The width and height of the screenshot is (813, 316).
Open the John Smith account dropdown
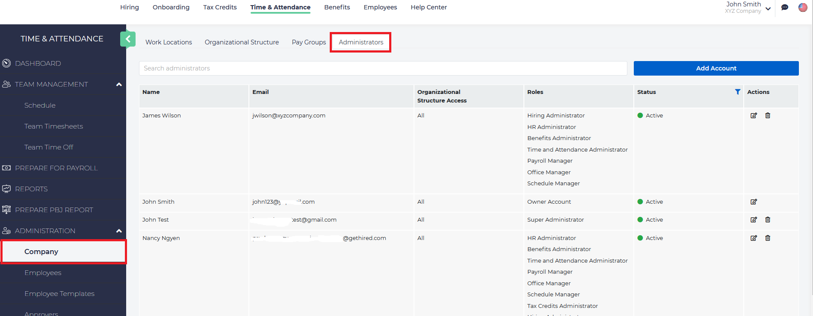point(768,9)
